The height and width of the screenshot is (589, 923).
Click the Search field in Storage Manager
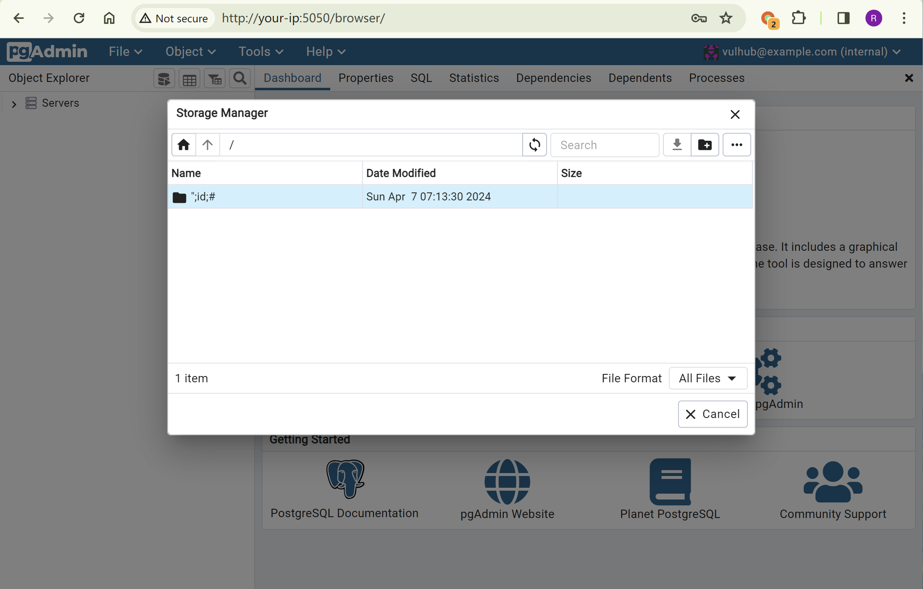pyautogui.click(x=605, y=145)
